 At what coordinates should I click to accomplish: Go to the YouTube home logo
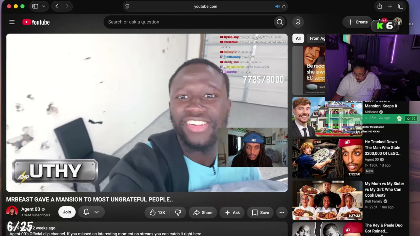[x=36, y=22]
